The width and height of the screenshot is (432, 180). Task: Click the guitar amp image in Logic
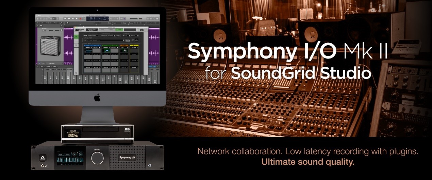click(x=50, y=45)
